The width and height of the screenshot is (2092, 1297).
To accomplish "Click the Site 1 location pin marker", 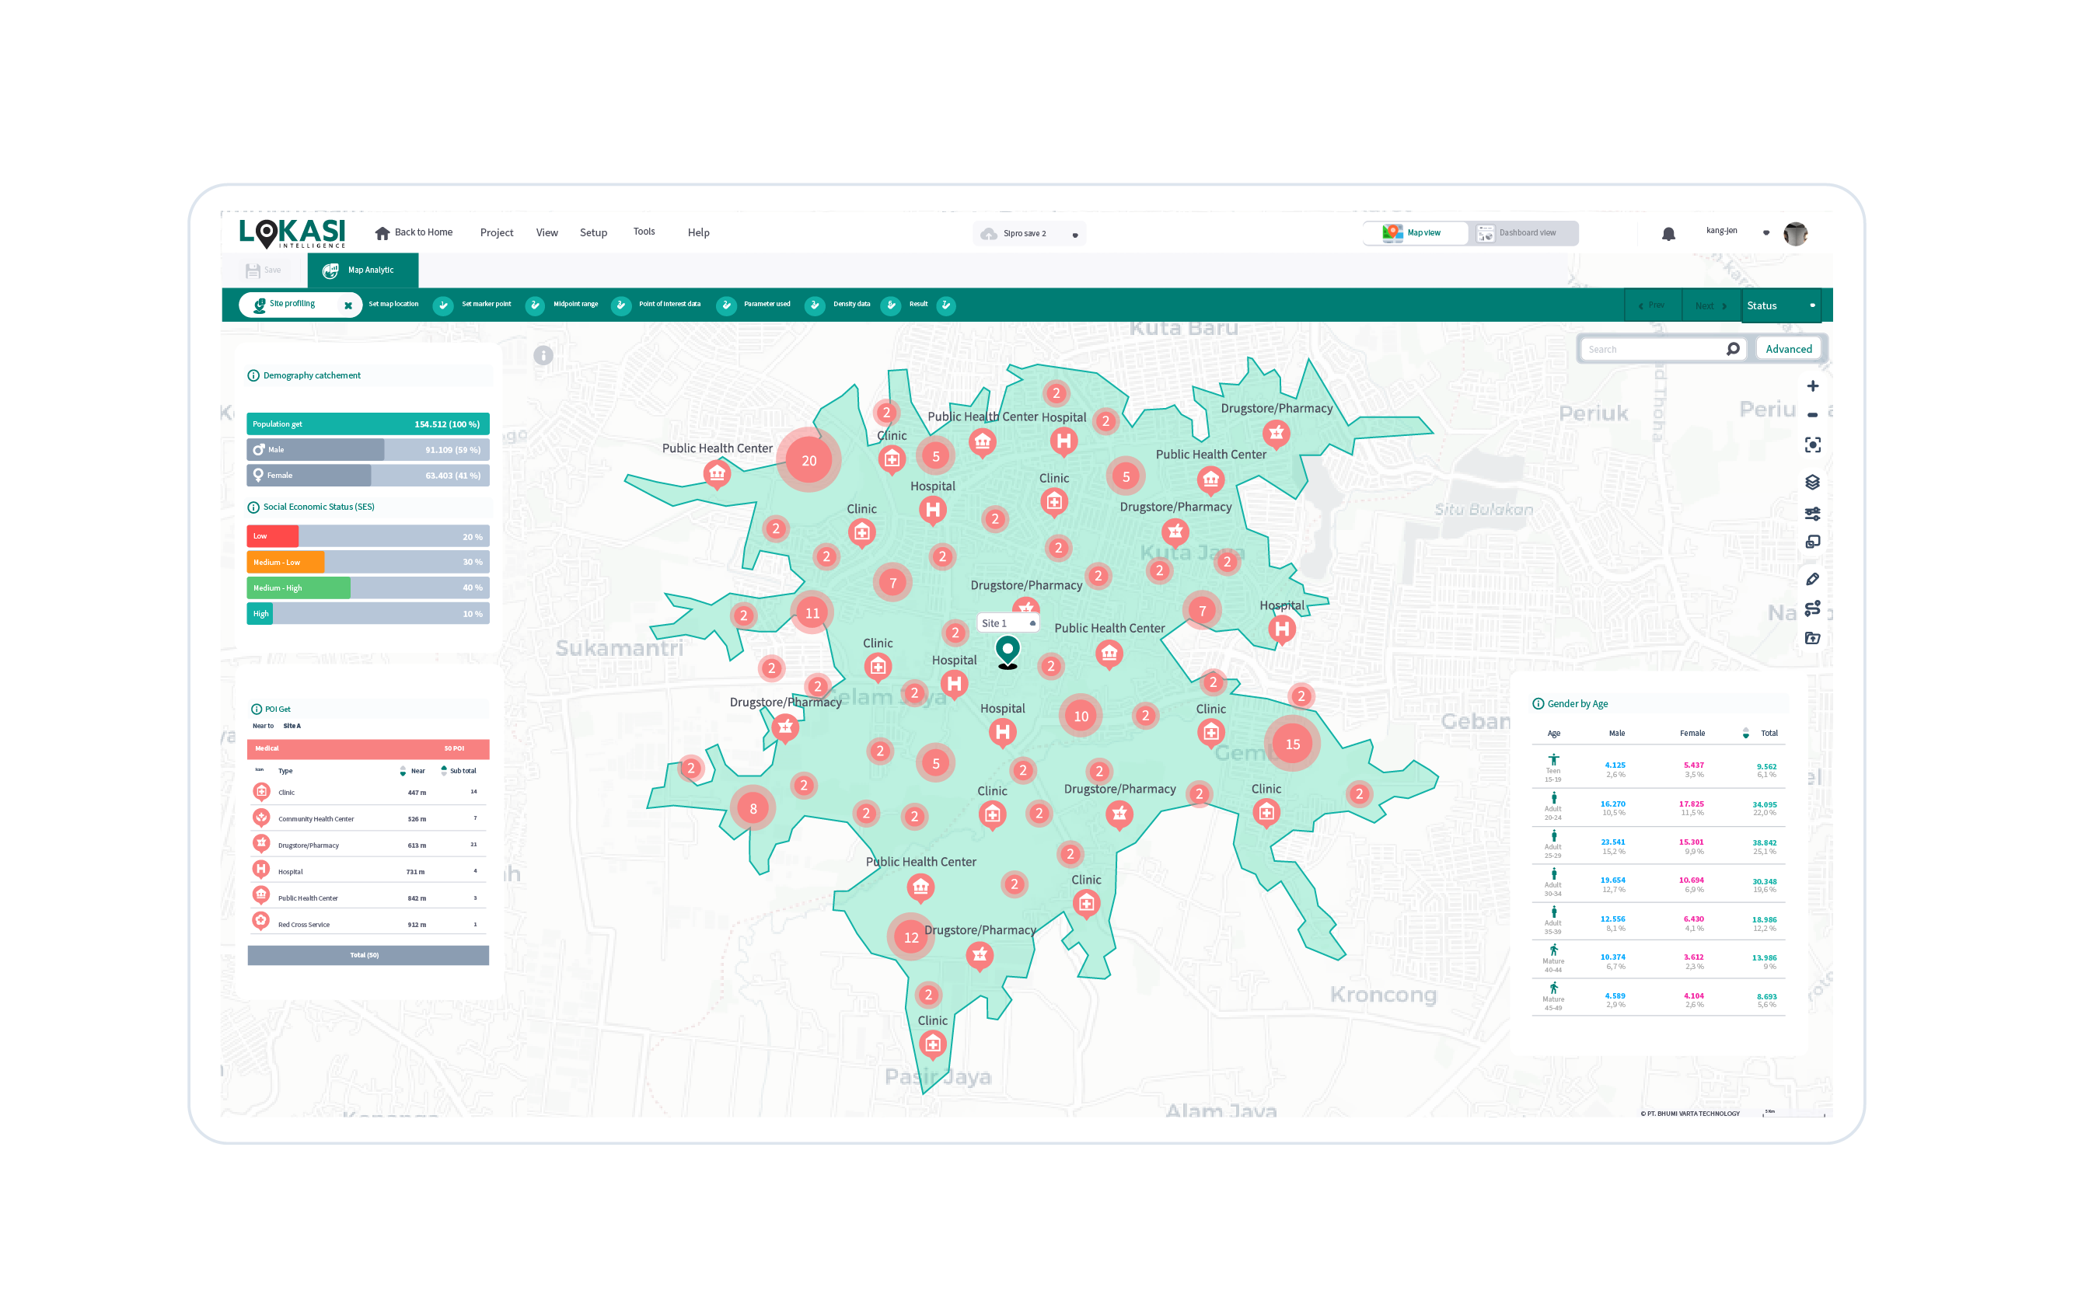I will (1007, 652).
